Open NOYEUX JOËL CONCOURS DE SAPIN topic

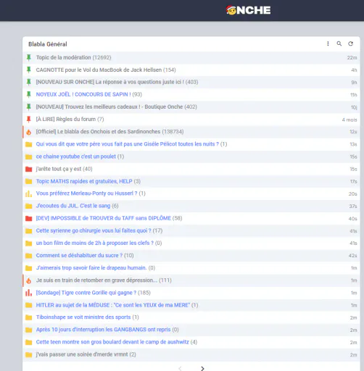click(x=83, y=94)
